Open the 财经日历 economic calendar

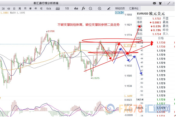(120, 9)
